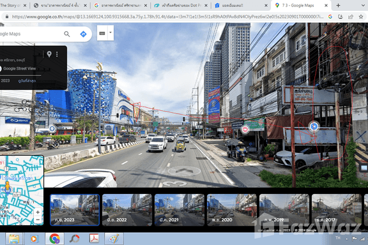Open the three-dot menu in Street View panel
The image size is (368, 245).
click(x=57, y=54)
